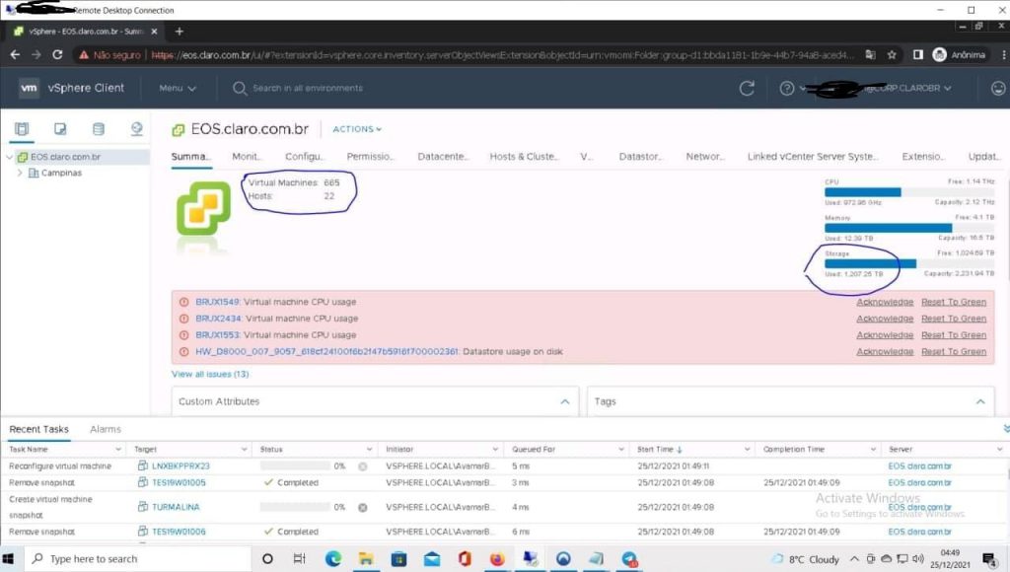
Task: Cancel the Reconfigure virtual machine task
Action: (363, 466)
